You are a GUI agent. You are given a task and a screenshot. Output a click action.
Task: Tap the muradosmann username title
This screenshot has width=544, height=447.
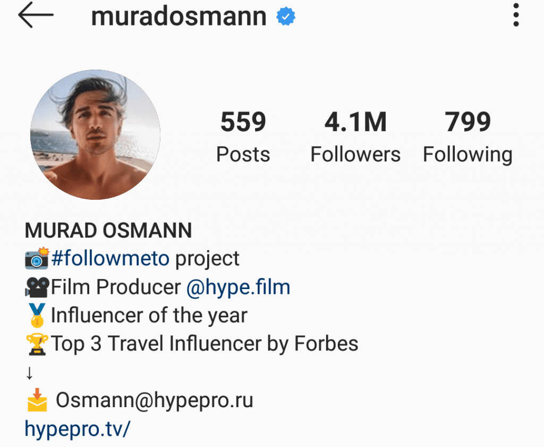[x=178, y=16]
